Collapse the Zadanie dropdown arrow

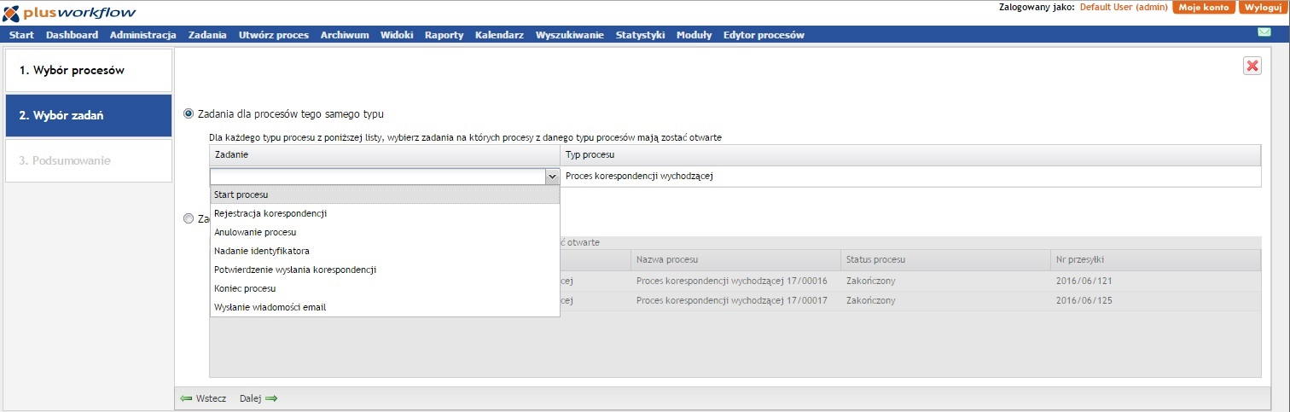552,177
